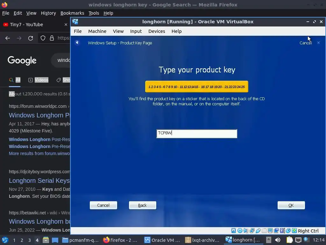
Task: Switch to pcmanfm-qt taskbar window
Action: point(81,240)
